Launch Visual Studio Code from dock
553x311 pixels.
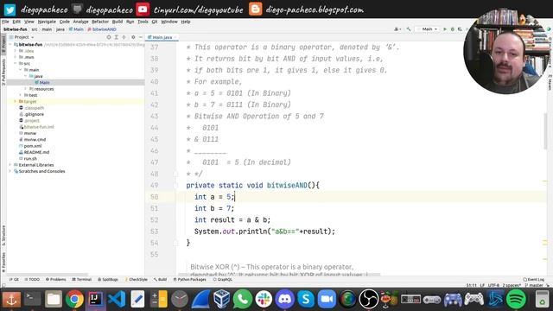(117, 300)
